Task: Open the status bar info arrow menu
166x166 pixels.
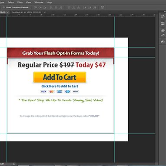Action: point(14,164)
